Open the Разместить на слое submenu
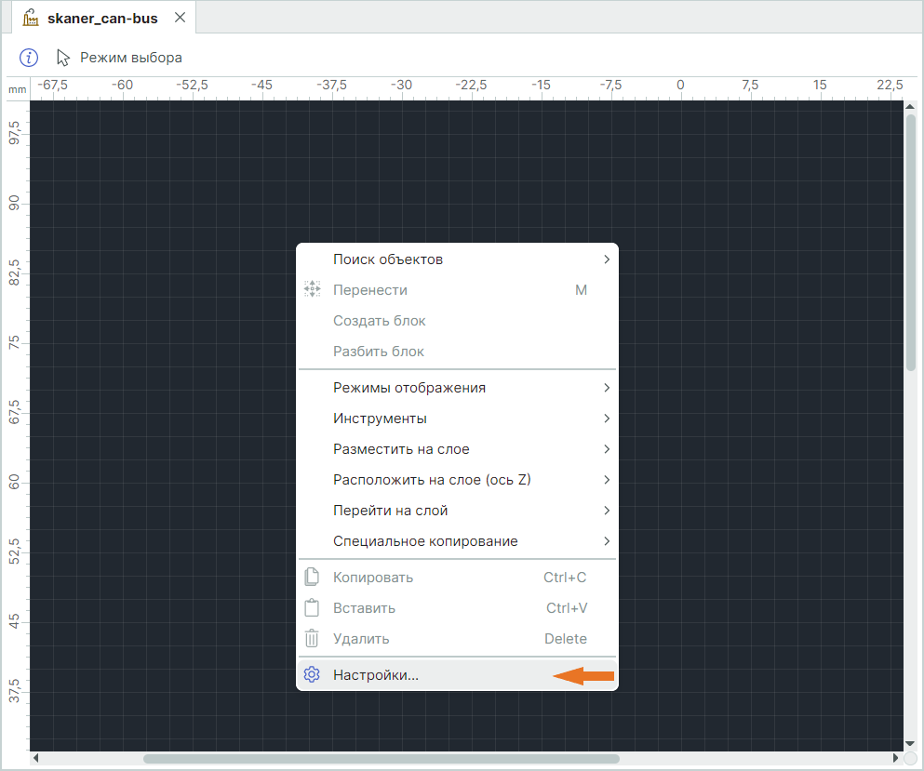 tap(457, 449)
